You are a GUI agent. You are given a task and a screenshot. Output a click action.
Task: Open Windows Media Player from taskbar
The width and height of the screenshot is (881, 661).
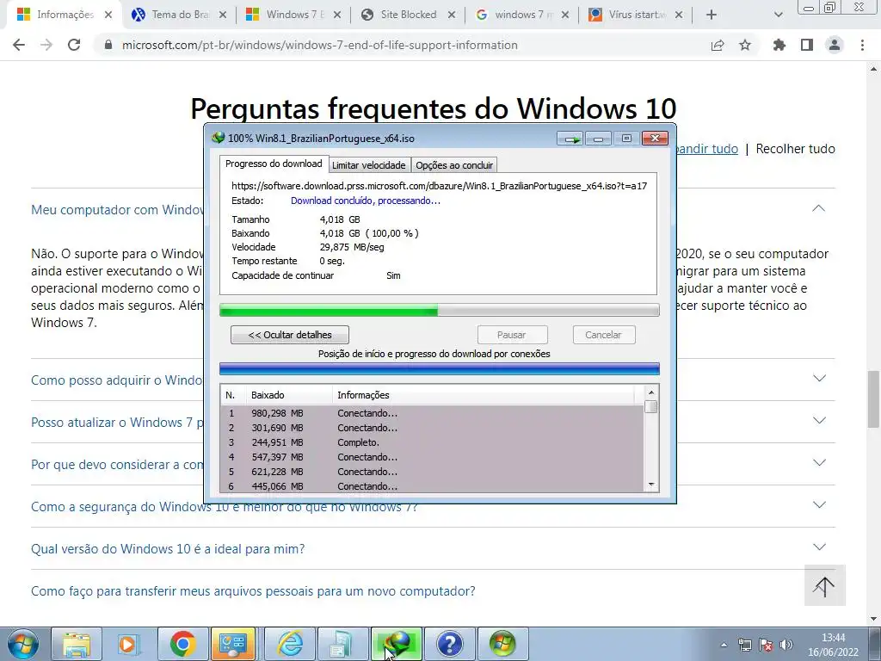(x=130, y=644)
